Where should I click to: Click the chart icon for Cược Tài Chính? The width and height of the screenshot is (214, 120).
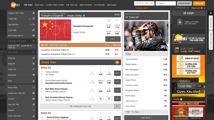pos(33,116)
